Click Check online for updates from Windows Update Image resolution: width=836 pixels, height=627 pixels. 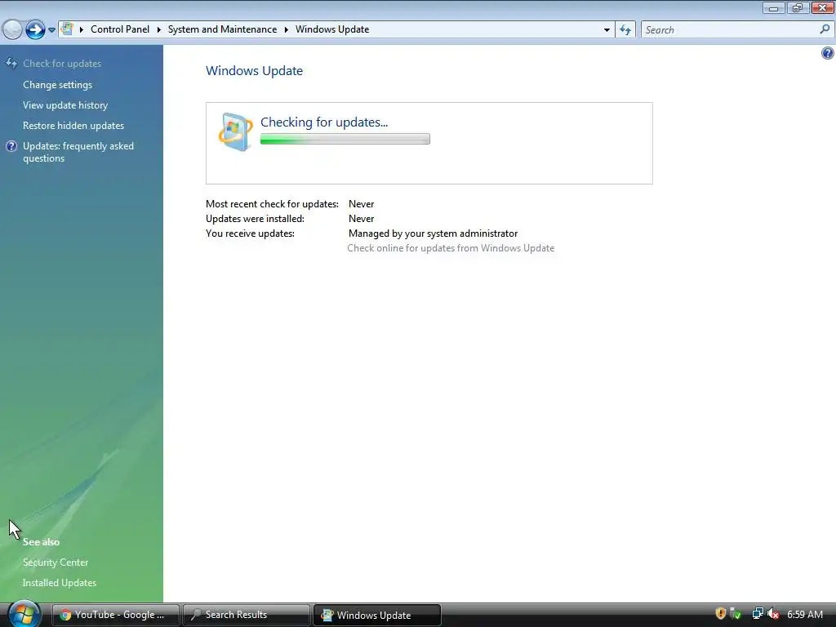(451, 248)
